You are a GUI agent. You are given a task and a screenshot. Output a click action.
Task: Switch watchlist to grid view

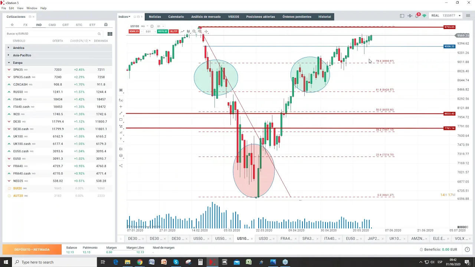pos(110,34)
